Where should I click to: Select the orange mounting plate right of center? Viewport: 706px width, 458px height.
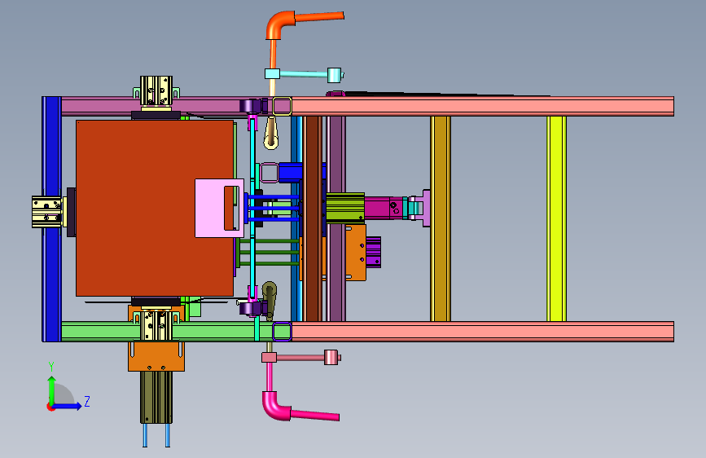[356, 253]
